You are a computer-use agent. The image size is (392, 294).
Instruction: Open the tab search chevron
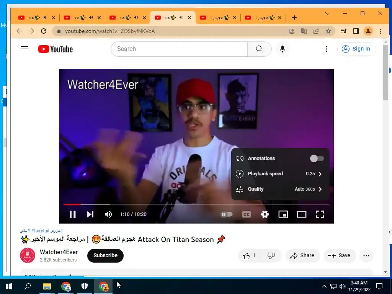(x=327, y=13)
